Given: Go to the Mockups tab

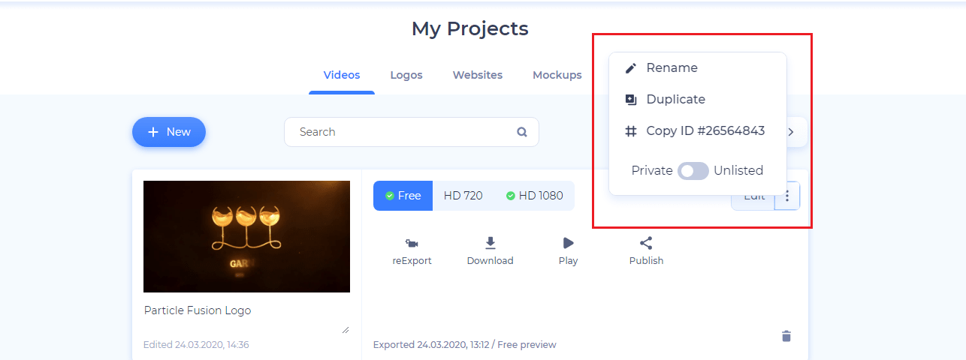Looking at the screenshot, I should coord(557,75).
